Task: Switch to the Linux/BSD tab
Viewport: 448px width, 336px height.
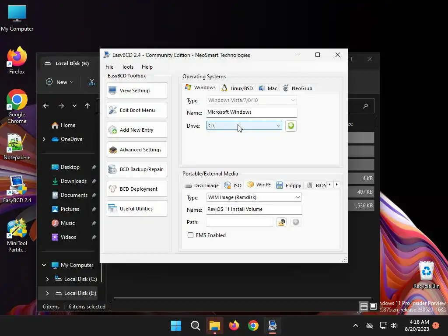Action: point(238,88)
